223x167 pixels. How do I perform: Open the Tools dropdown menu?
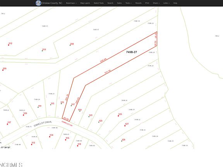click(129, 3)
